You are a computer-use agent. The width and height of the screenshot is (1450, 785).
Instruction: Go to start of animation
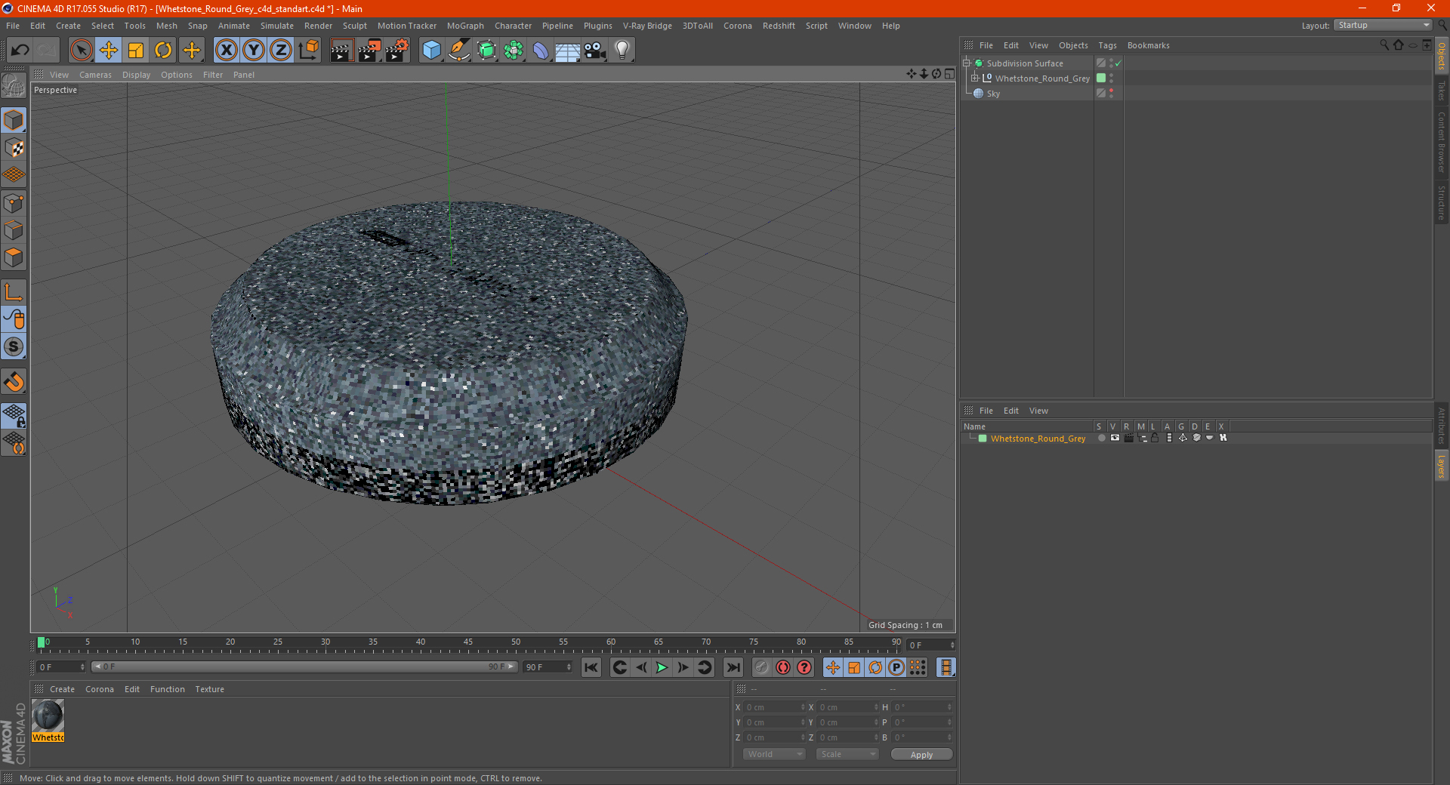click(591, 667)
